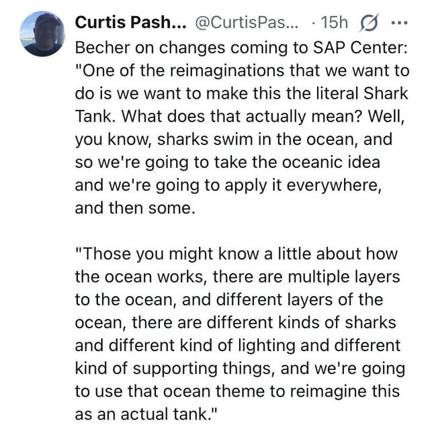Tap the slashed-circle Grok icon

368,22
